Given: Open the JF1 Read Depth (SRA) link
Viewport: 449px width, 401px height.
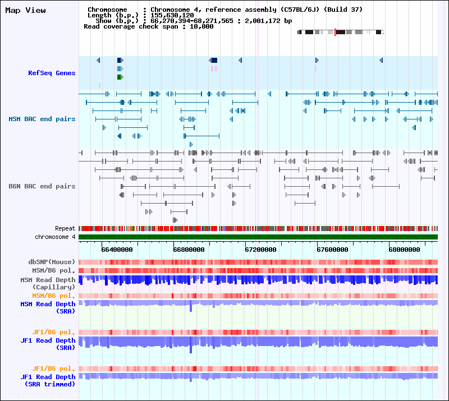Looking at the screenshot, I should coord(48,344).
